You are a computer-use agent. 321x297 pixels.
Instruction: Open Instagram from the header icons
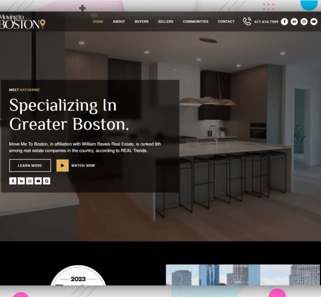tap(304, 21)
